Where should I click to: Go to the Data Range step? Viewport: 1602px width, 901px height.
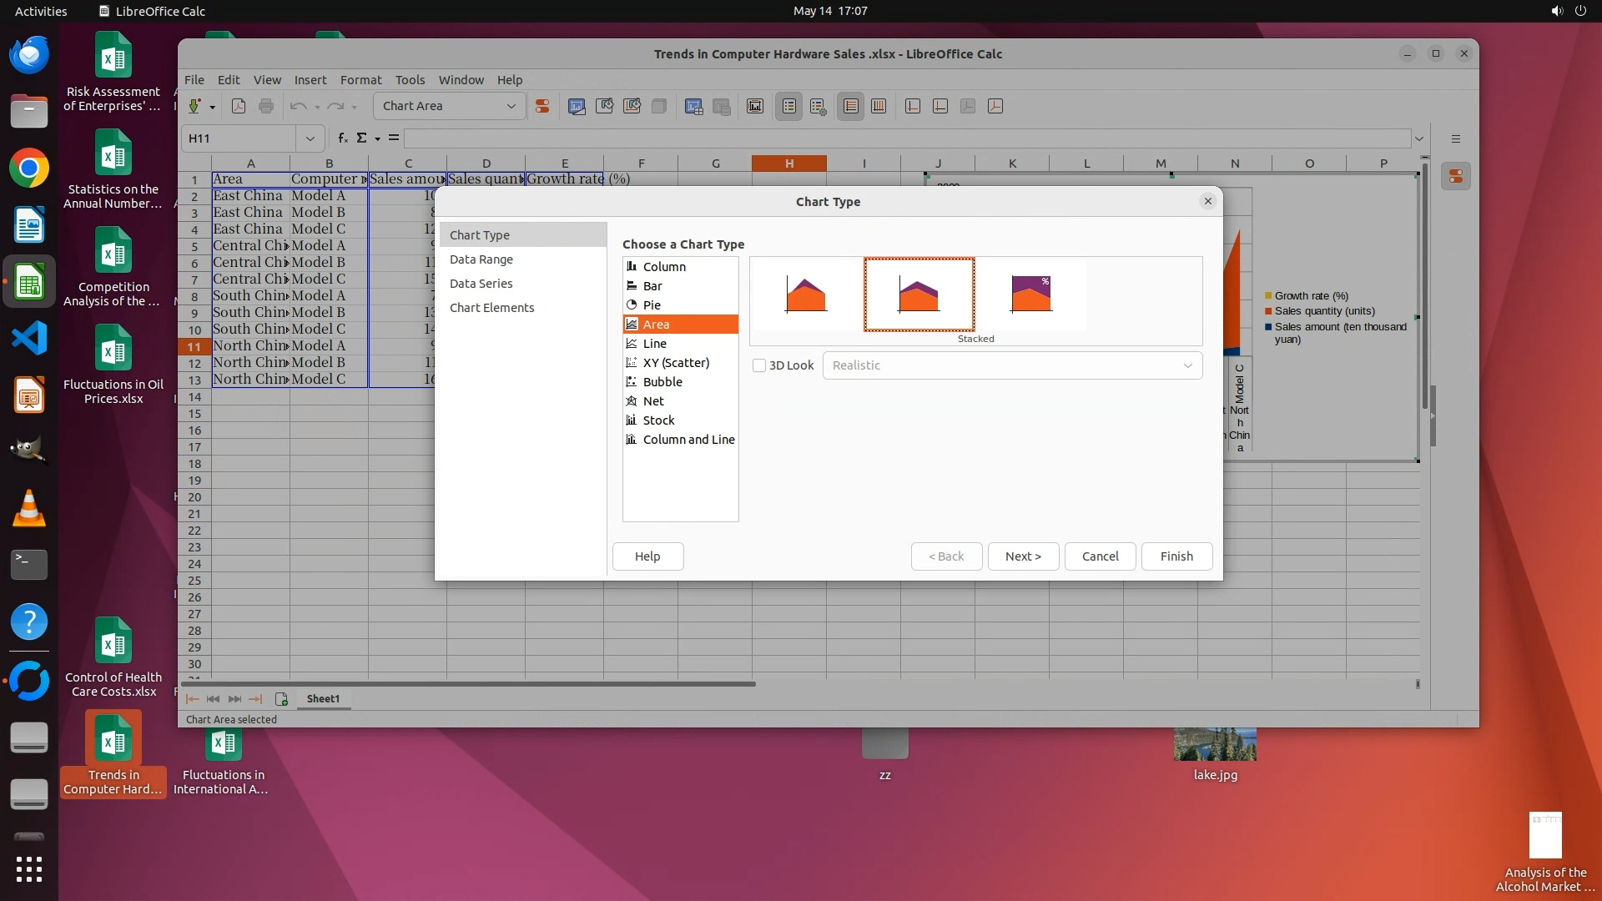(481, 259)
